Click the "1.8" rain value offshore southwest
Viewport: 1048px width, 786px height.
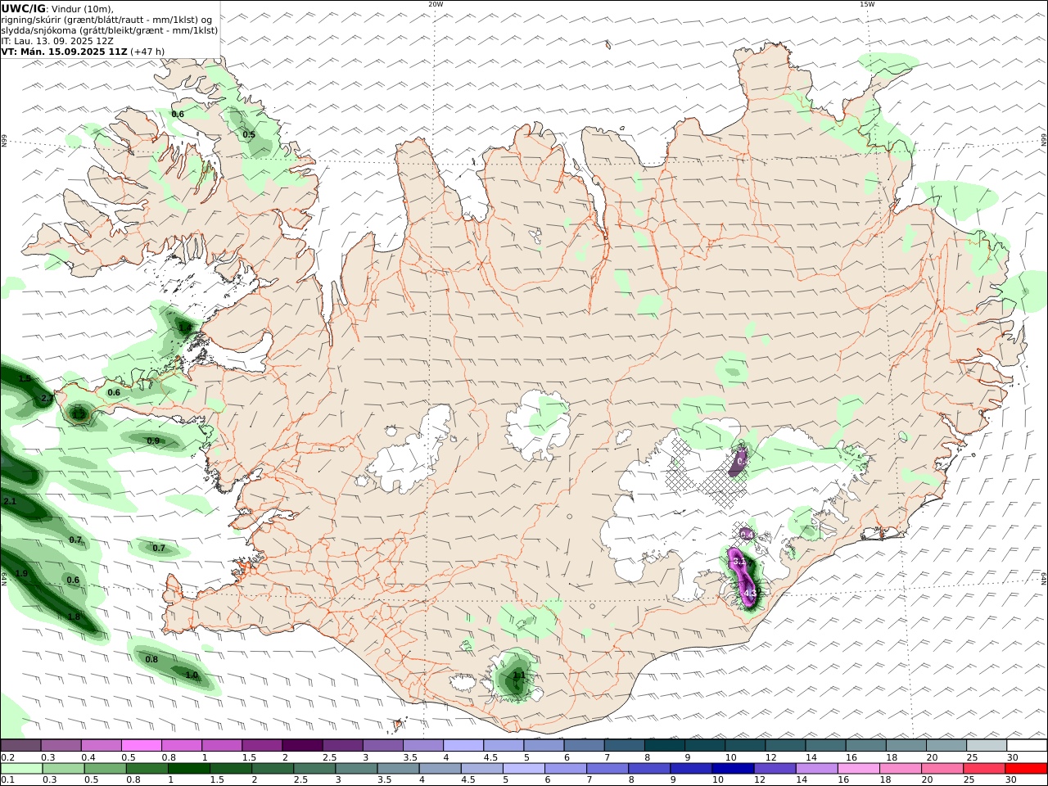(x=74, y=617)
